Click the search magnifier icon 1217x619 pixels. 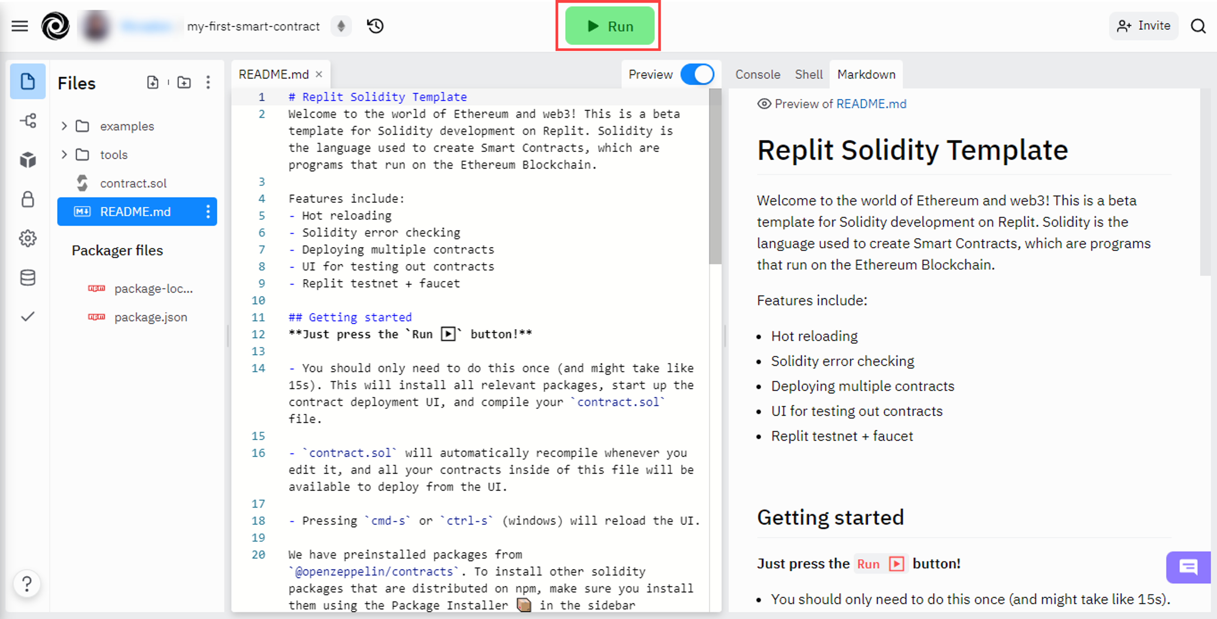(x=1198, y=26)
